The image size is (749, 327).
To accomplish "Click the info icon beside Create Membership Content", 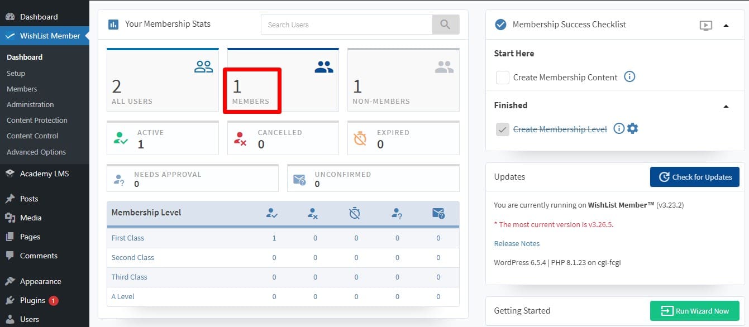I will tap(629, 77).
